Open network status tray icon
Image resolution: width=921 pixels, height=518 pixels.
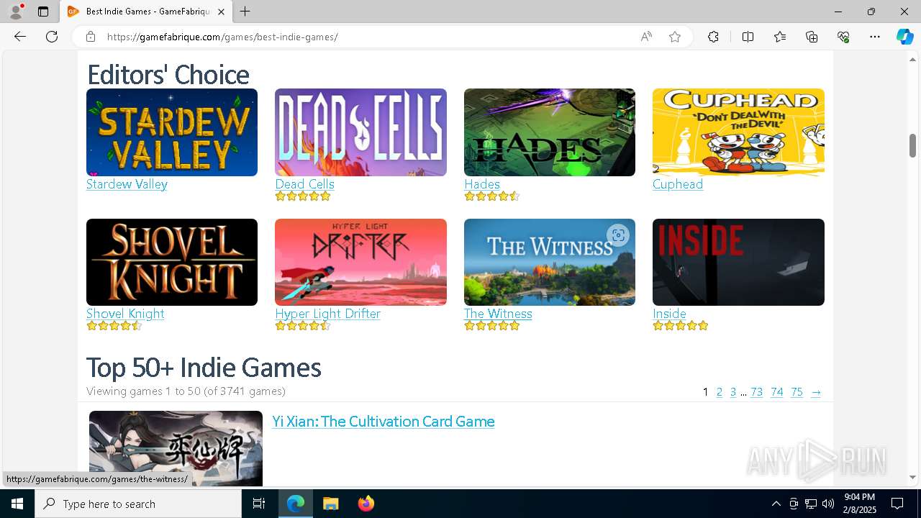point(811,504)
